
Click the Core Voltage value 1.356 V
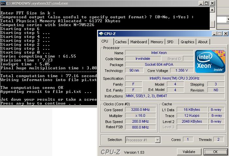tap(182, 70)
